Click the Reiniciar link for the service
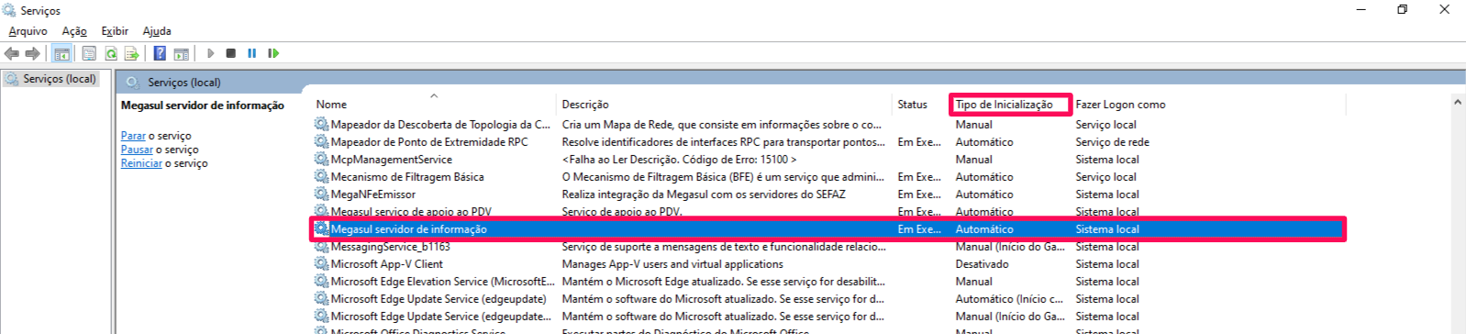 click(141, 163)
